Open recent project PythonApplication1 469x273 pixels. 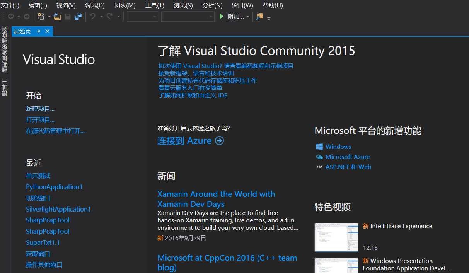[x=54, y=187]
